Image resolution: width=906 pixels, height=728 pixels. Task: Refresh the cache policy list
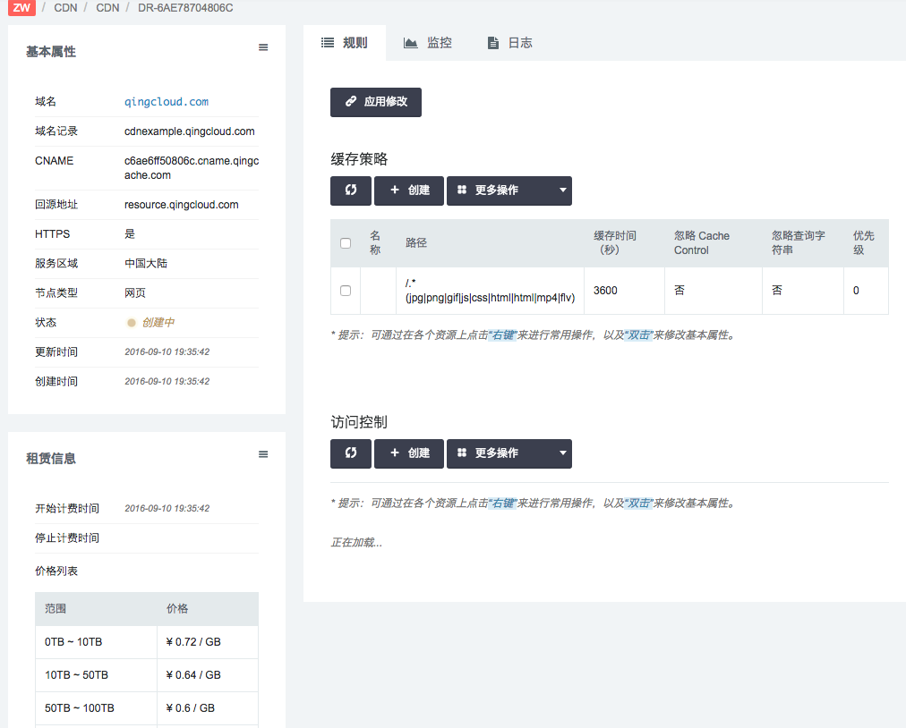(351, 190)
